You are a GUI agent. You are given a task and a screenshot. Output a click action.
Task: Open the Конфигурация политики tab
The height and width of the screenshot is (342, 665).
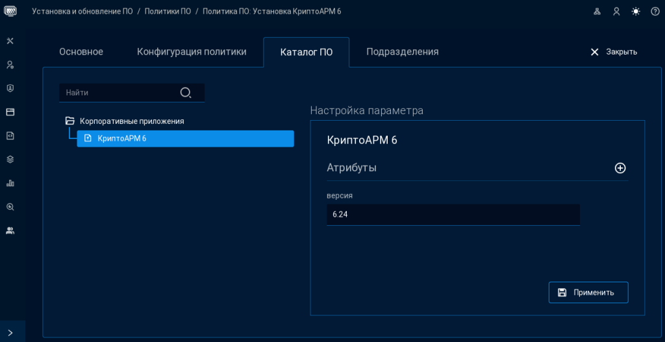tap(192, 52)
